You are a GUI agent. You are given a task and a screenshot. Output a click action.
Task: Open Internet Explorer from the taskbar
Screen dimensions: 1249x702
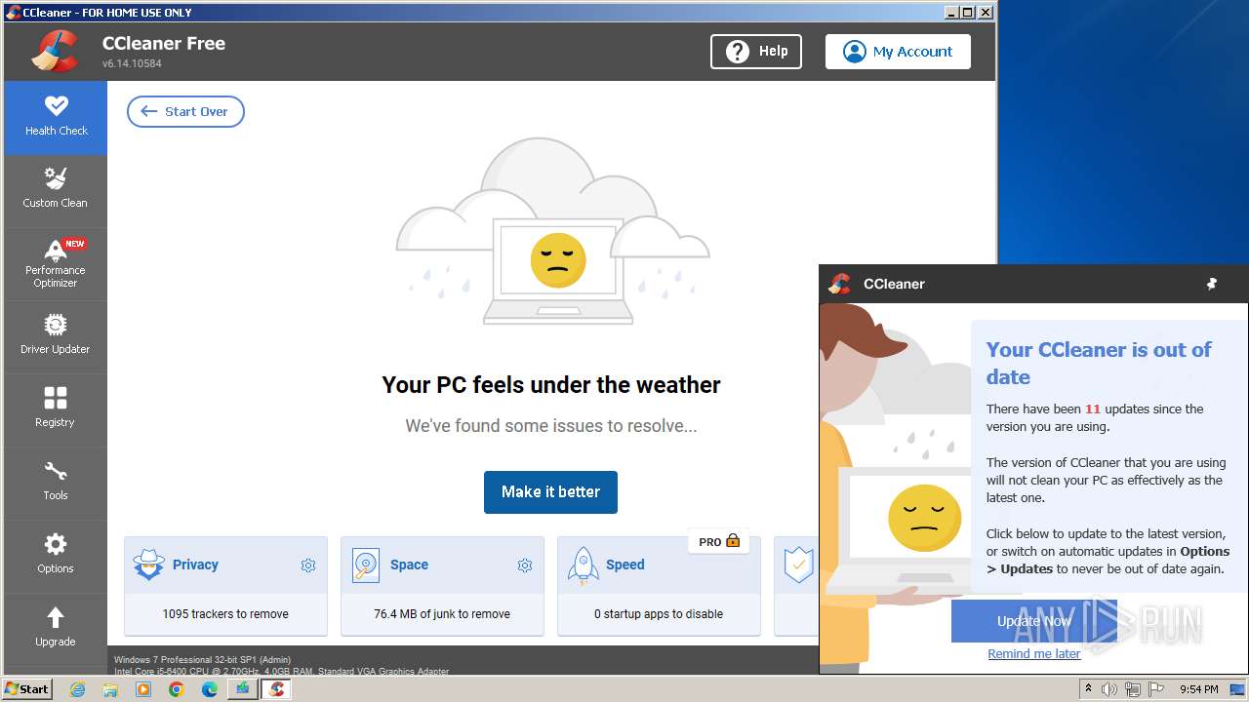78,689
